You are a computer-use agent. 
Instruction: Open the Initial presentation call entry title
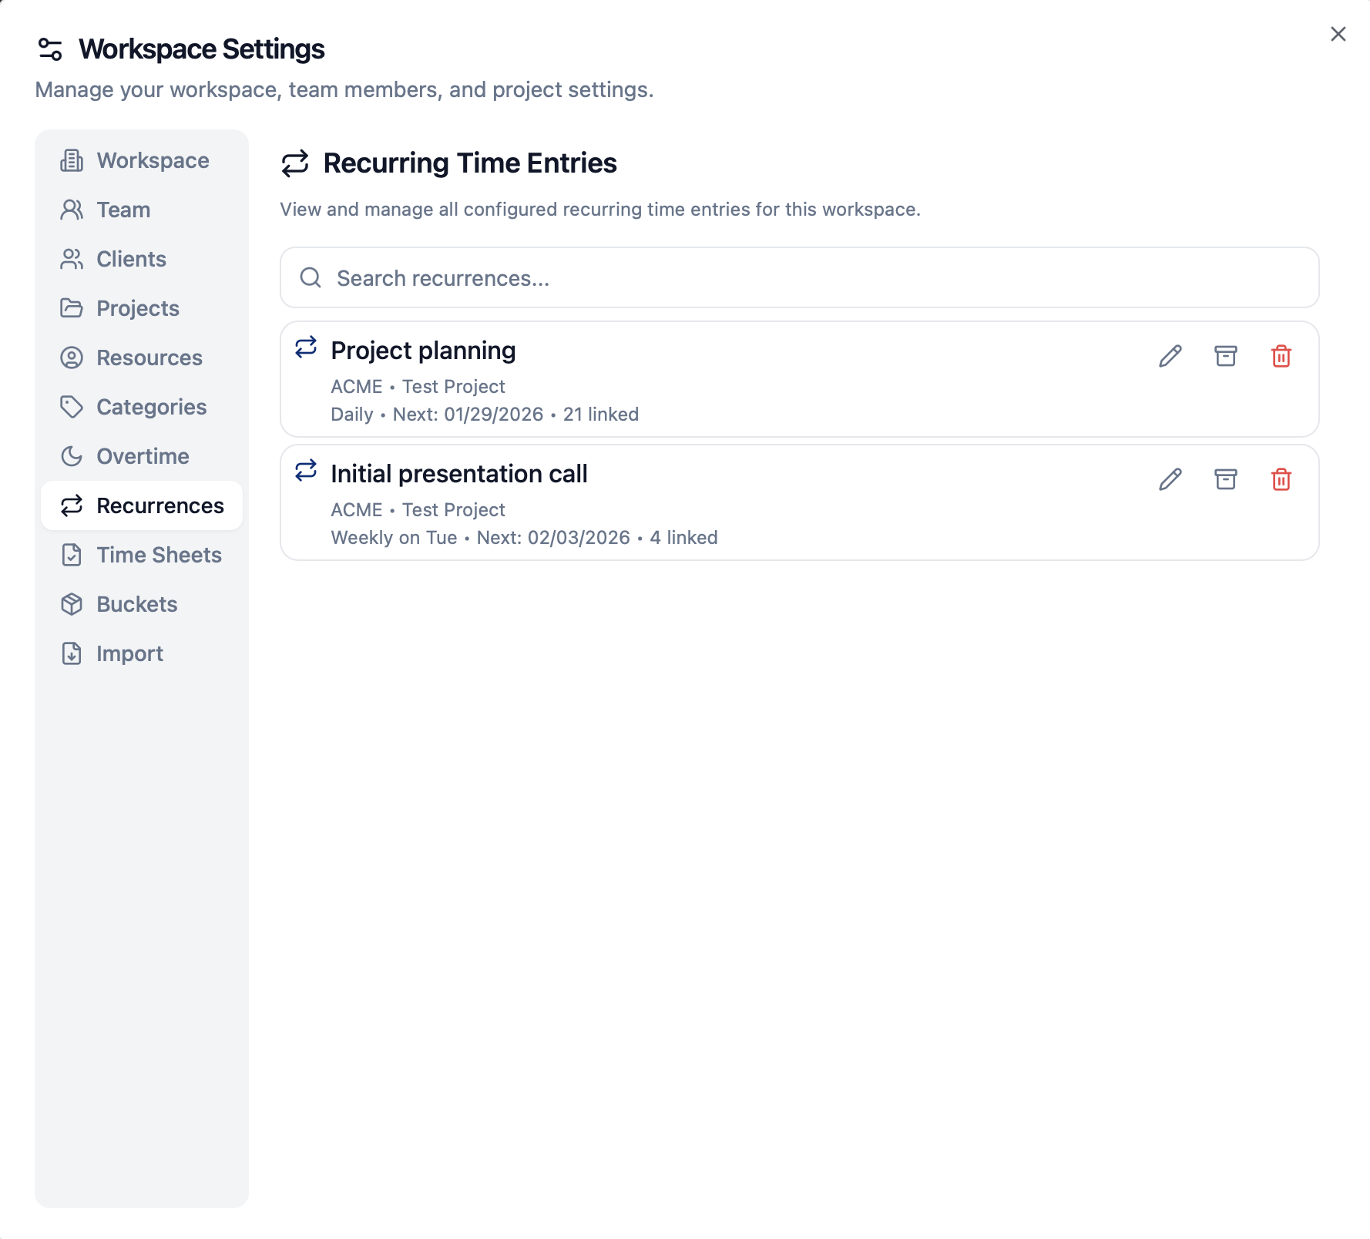(x=459, y=474)
